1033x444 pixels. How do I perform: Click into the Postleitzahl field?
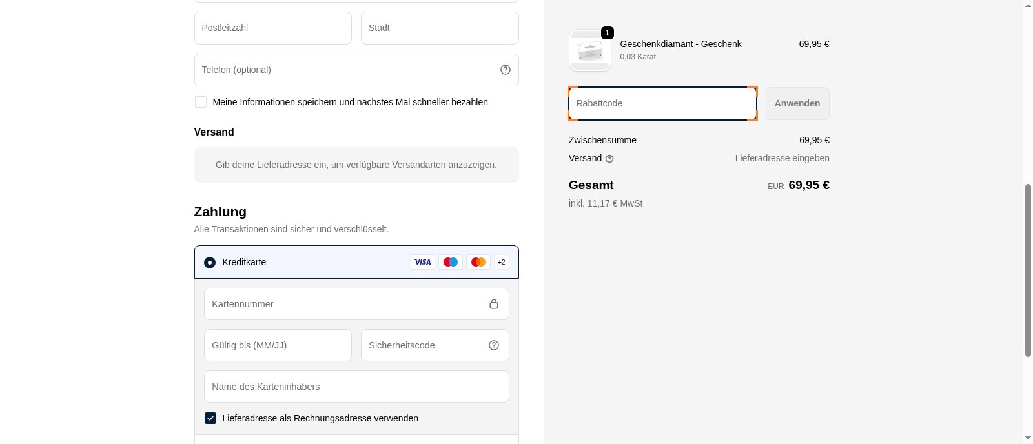273,28
